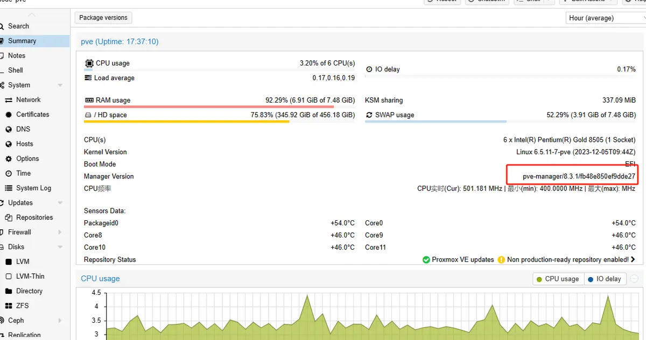Collapse the Disks section arrow
Screen dimensions: 646x340
pos(60,247)
